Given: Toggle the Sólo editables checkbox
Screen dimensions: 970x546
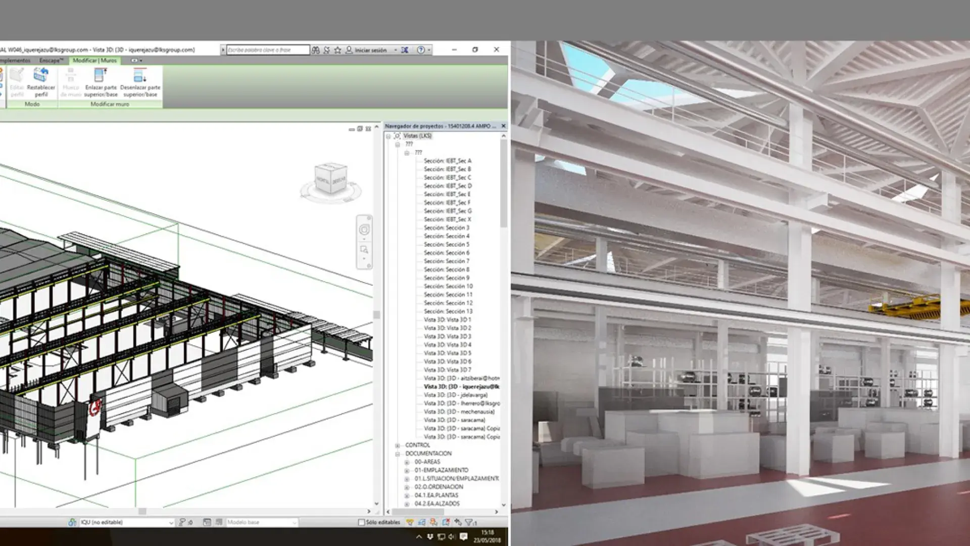Looking at the screenshot, I should [361, 522].
